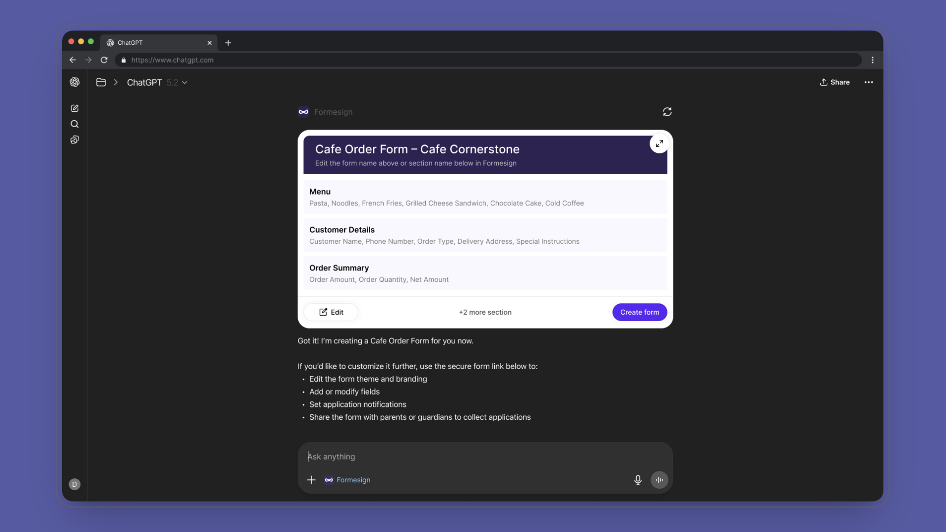946x532 pixels.
Task: Click the lock icon in address bar
Action: coord(124,60)
